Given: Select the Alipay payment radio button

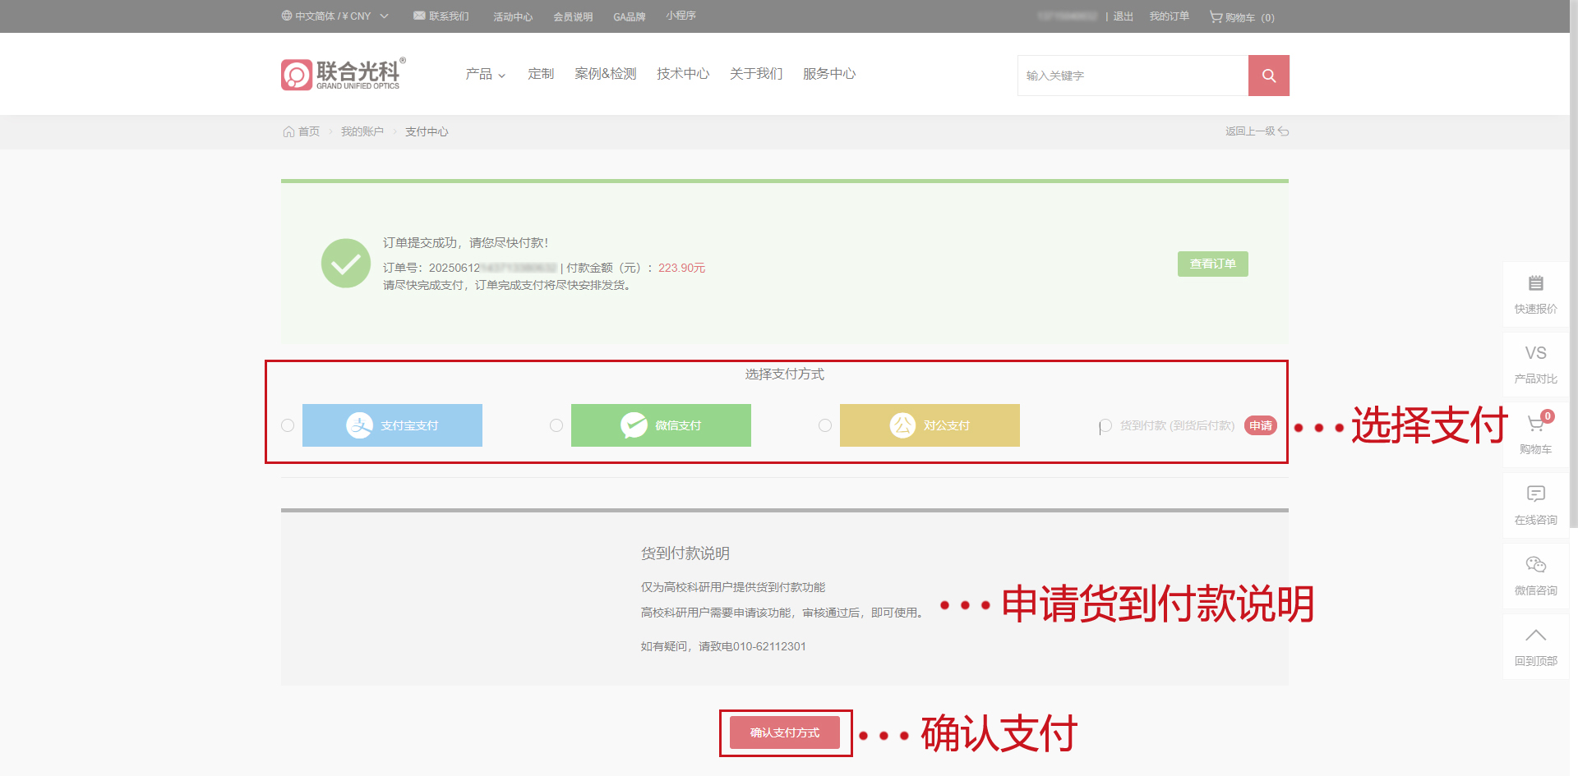Looking at the screenshot, I should (288, 425).
